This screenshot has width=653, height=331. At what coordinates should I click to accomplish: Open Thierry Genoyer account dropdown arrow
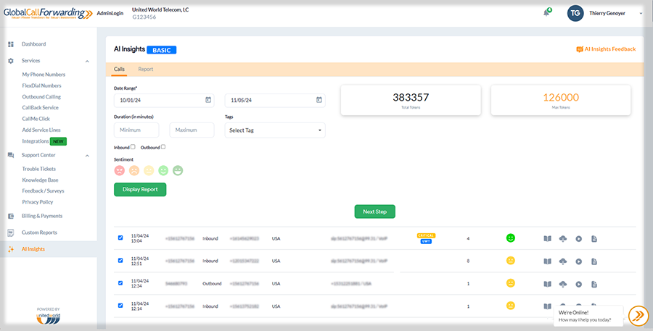[x=641, y=14]
